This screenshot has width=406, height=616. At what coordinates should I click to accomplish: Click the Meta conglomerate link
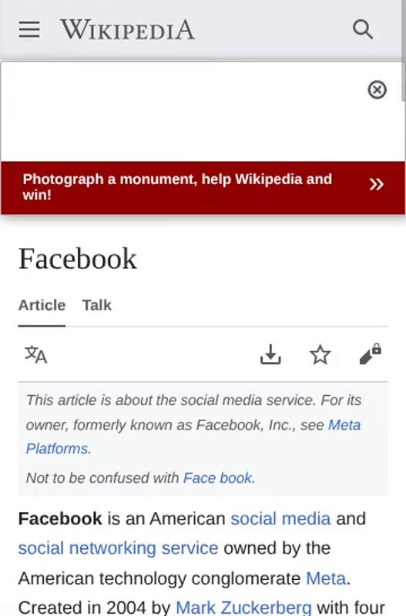coord(326,578)
